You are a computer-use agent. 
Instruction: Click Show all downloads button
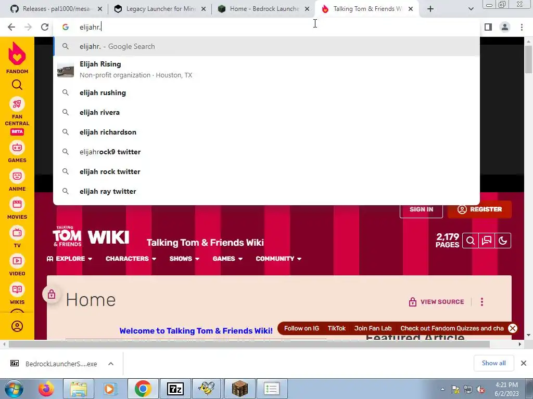tap(493, 363)
